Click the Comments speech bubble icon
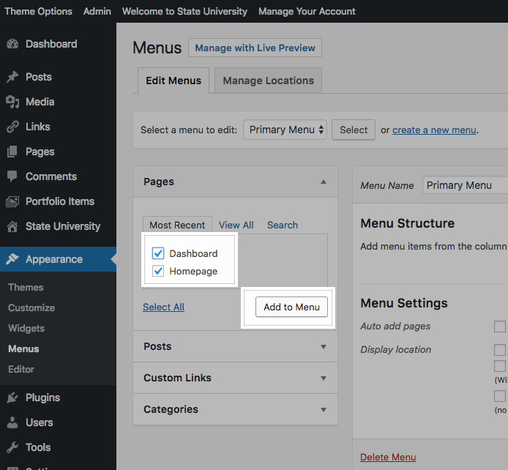 tap(12, 176)
